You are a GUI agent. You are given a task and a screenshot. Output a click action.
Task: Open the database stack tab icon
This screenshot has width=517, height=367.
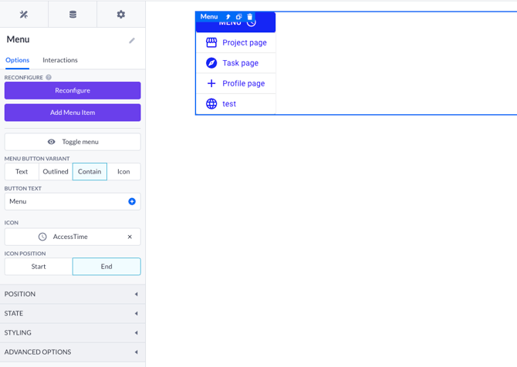click(73, 14)
